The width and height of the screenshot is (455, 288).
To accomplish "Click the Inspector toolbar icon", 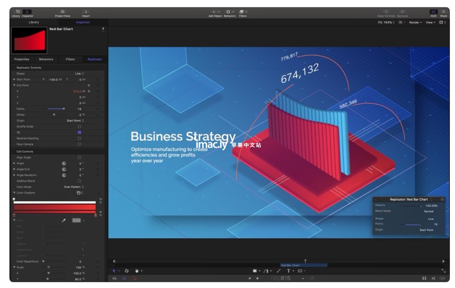I will (27, 12).
